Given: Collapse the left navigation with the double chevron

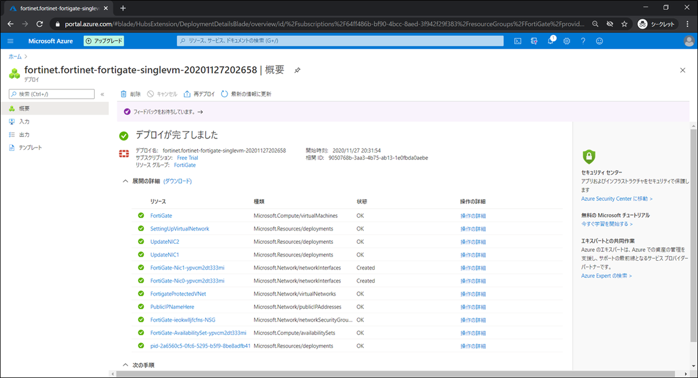Looking at the screenshot, I should tap(102, 94).
